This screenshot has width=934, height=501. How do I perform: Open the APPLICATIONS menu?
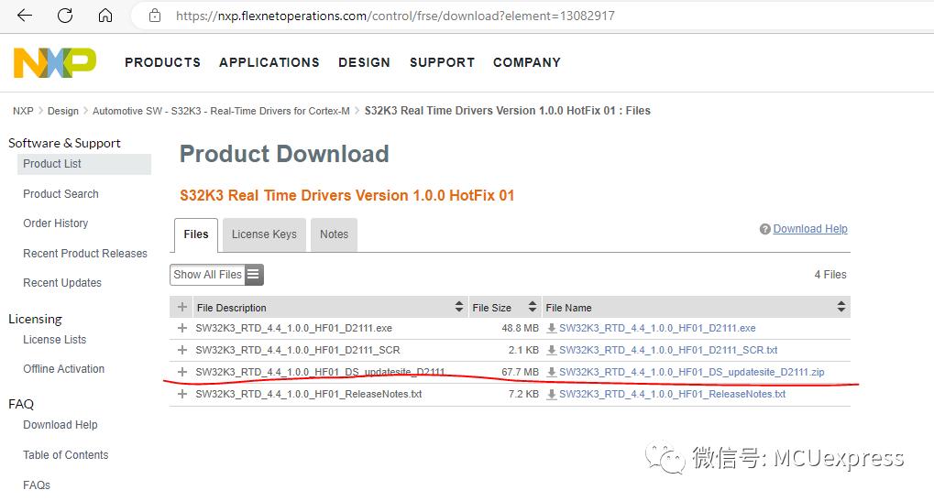point(269,62)
